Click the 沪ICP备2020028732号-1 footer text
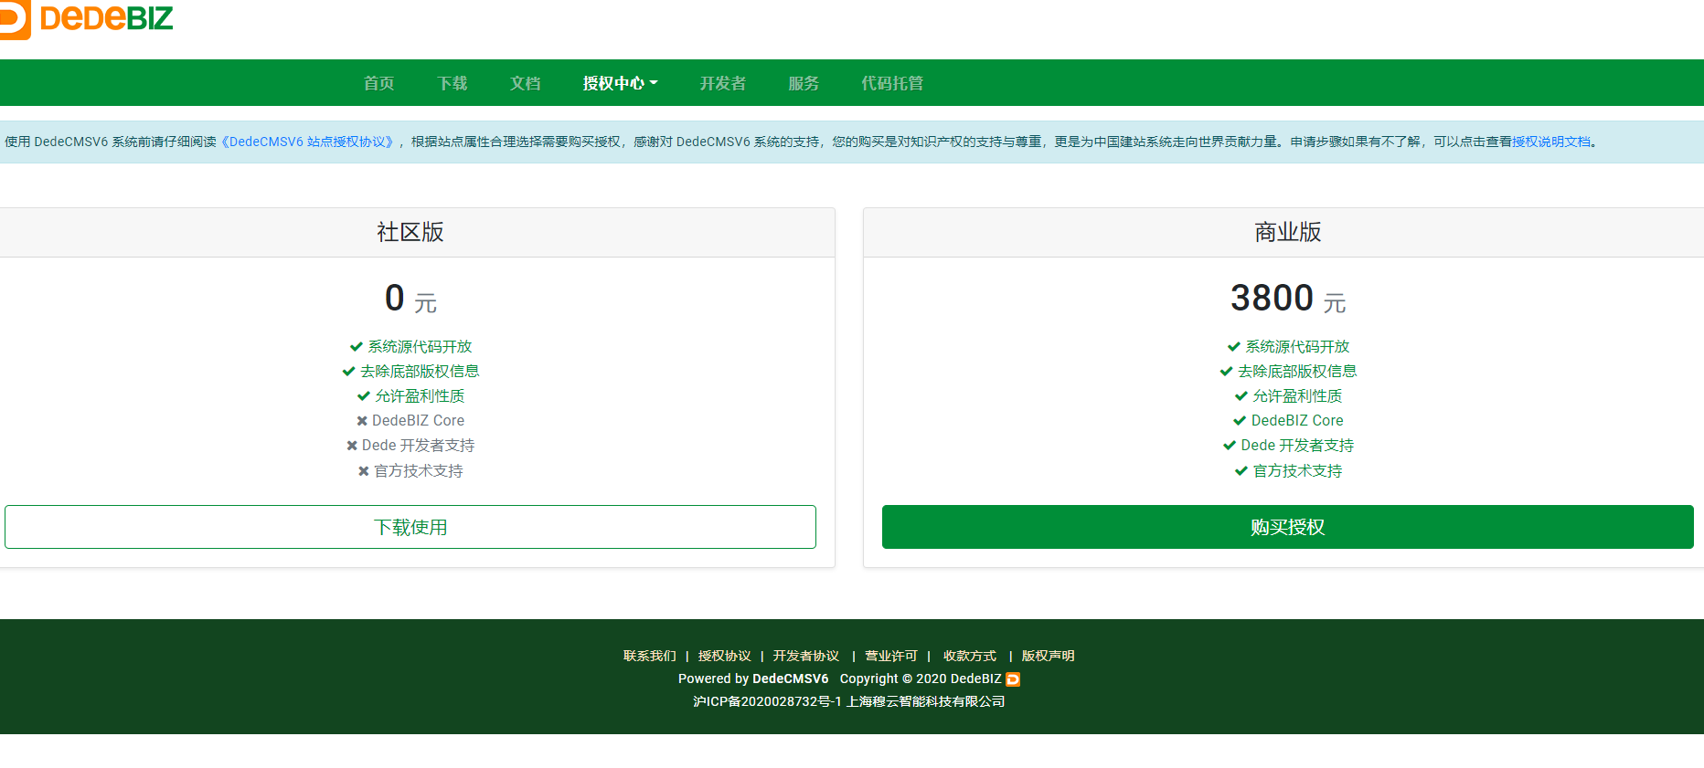This screenshot has height=768, width=1704. (767, 701)
